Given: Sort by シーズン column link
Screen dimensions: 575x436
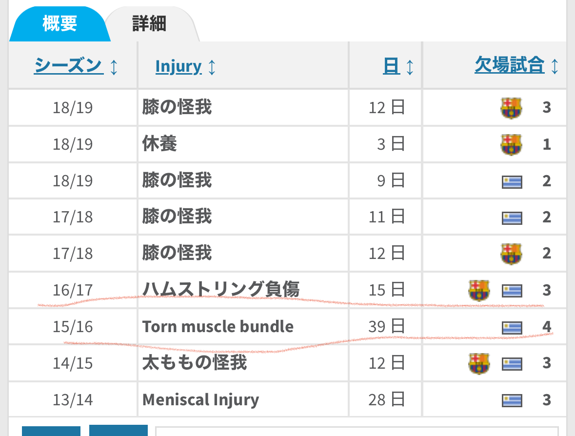Looking at the screenshot, I should (x=69, y=66).
